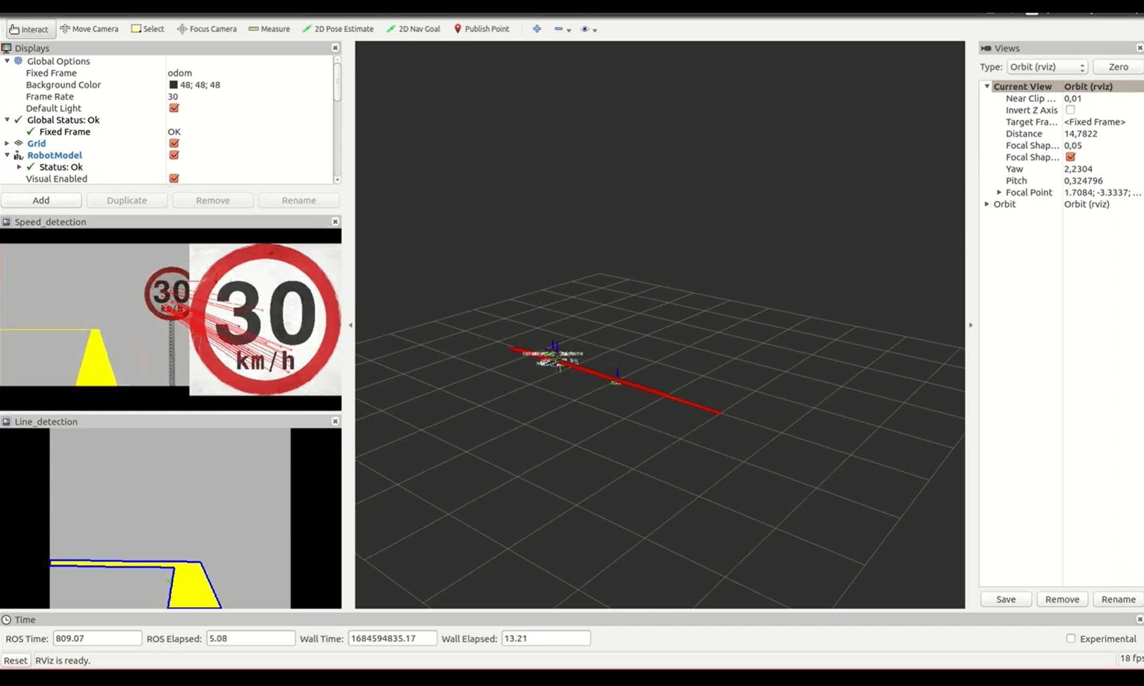
Task: Uncheck the Default Light option
Action: (174, 108)
